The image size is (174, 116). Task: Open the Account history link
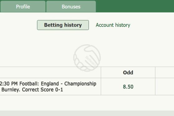tap(113, 25)
